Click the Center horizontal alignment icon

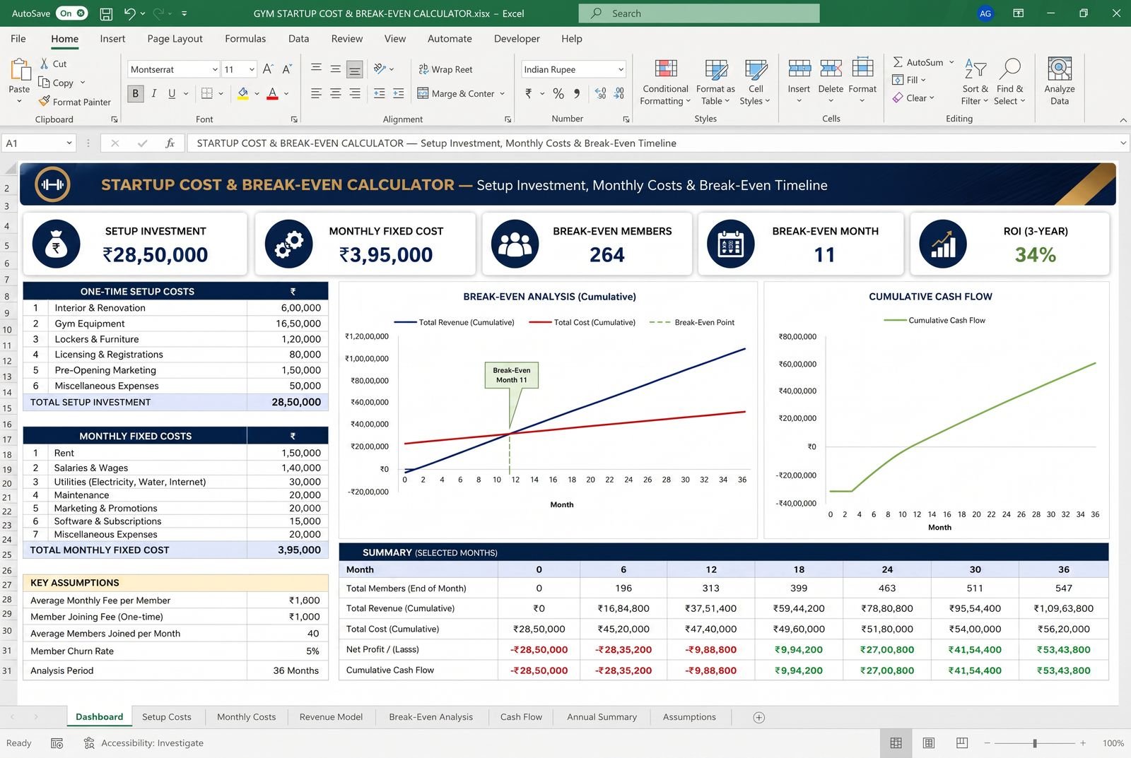coord(336,93)
